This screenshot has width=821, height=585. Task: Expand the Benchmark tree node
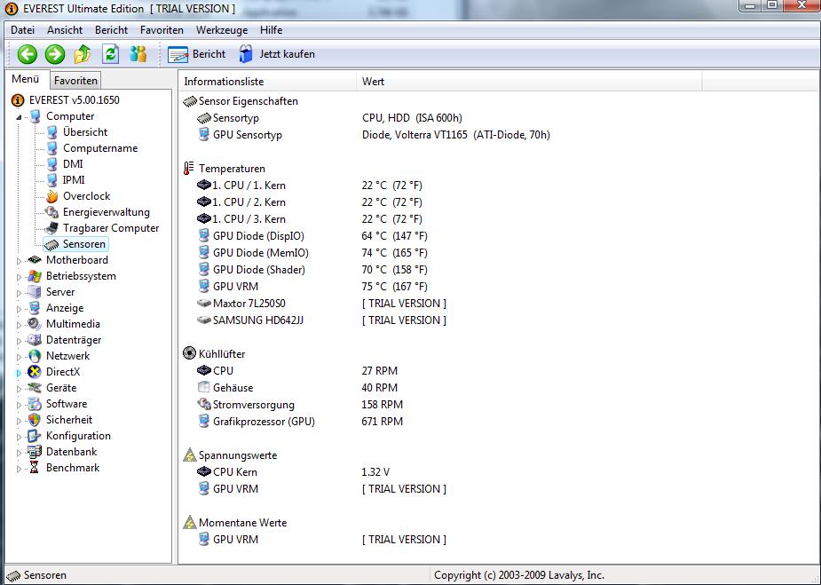(19, 468)
